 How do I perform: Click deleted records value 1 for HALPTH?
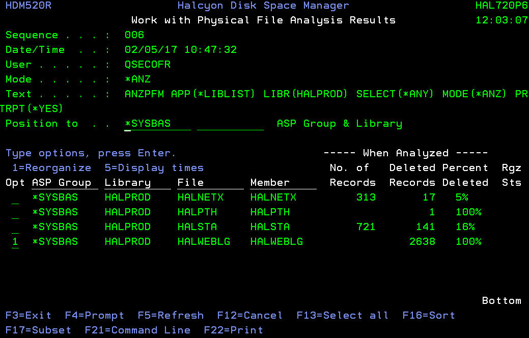[432, 212]
